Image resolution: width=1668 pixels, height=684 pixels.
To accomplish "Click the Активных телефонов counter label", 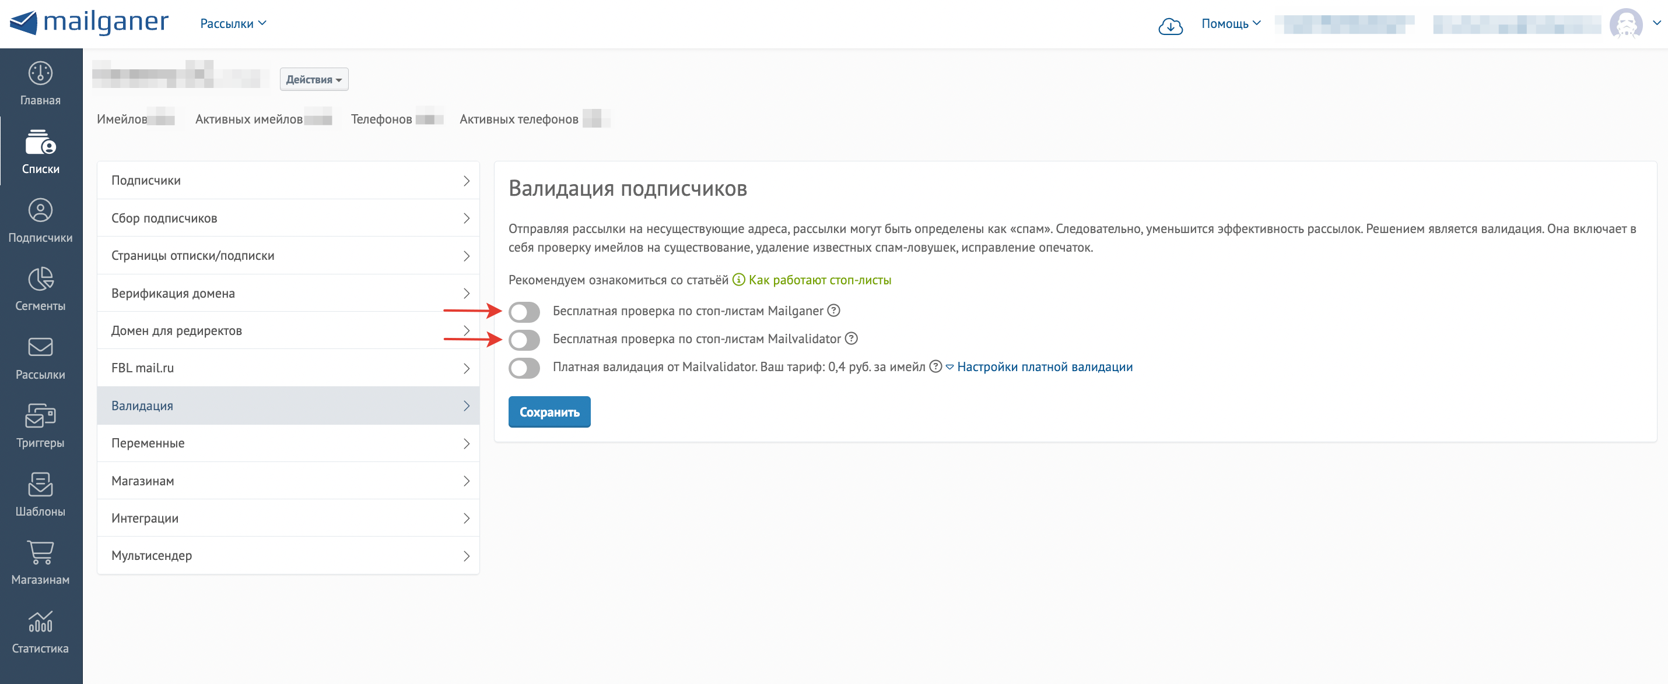I will click(518, 119).
